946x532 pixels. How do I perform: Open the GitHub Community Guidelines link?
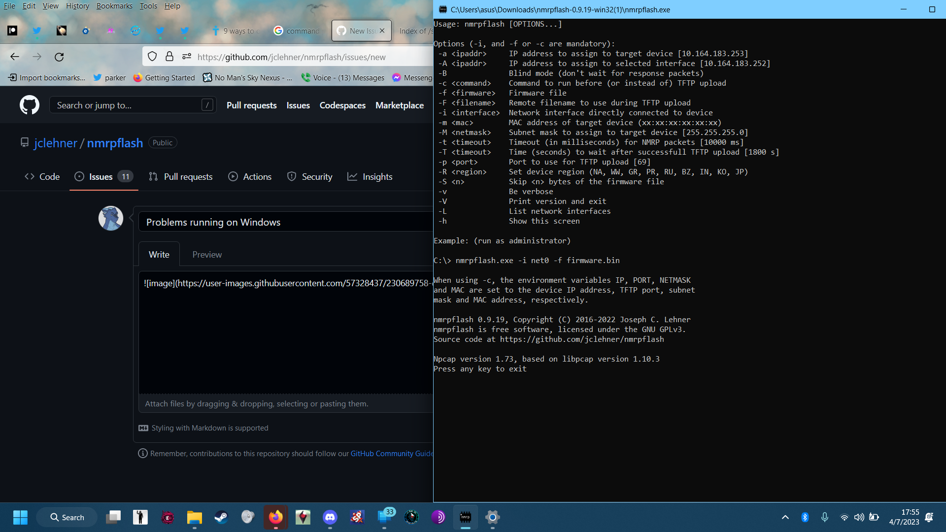tap(392, 453)
